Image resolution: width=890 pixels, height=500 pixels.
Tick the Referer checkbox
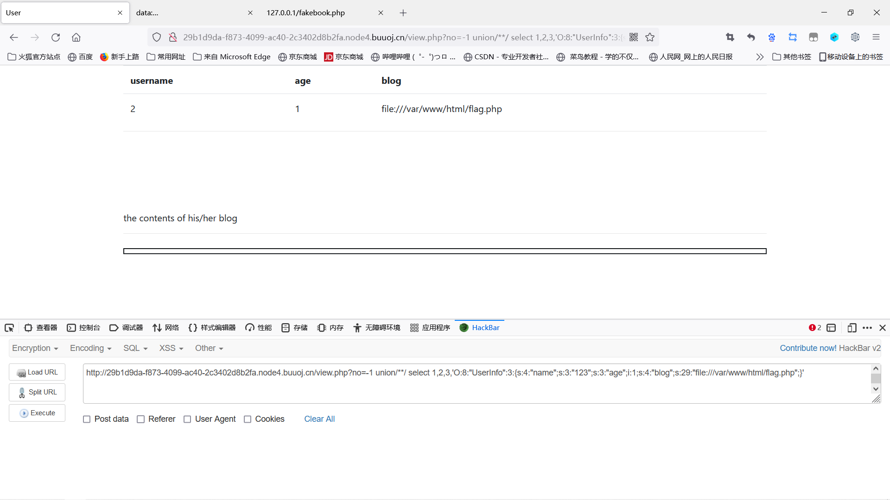(x=141, y=419)
